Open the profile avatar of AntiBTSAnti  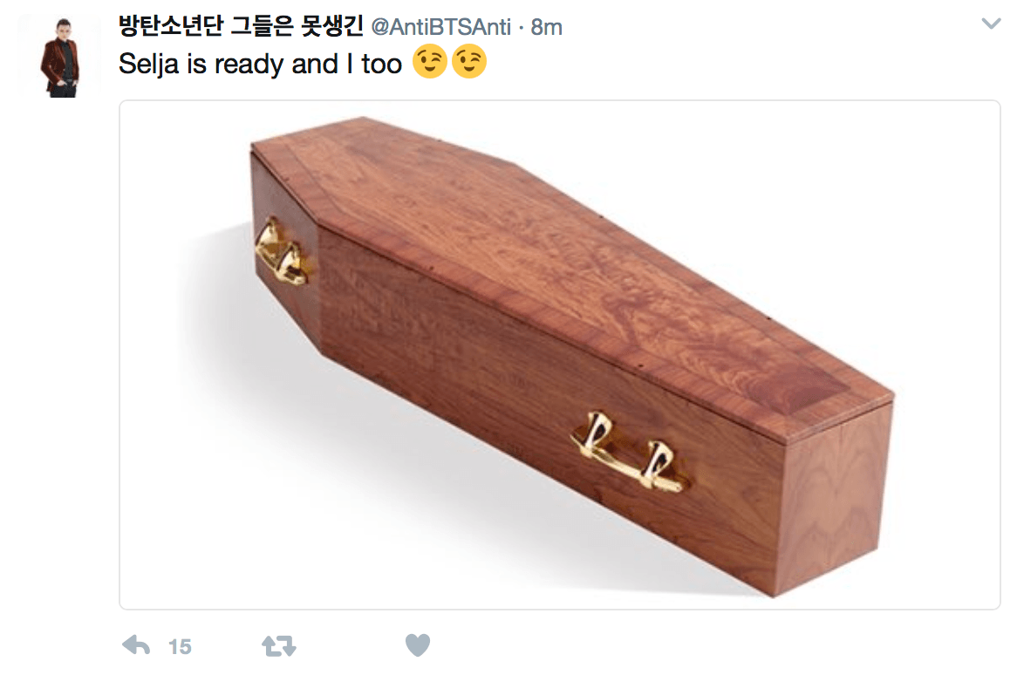click(x=60, y=57)
